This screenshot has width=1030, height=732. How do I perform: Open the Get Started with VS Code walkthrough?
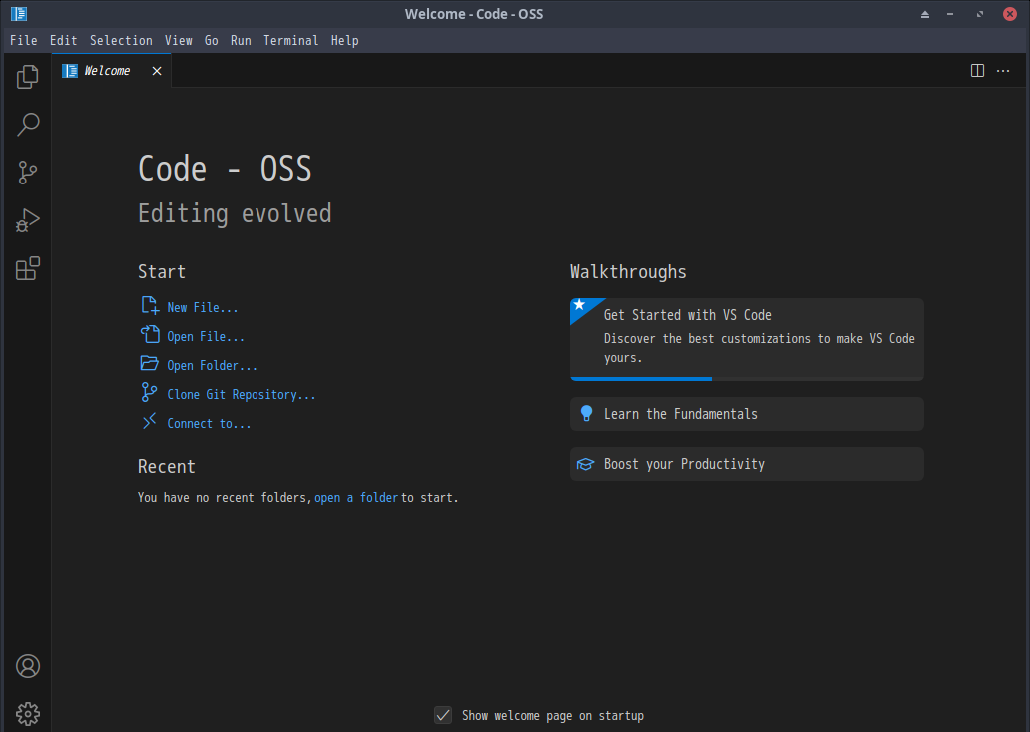(747, 339)
